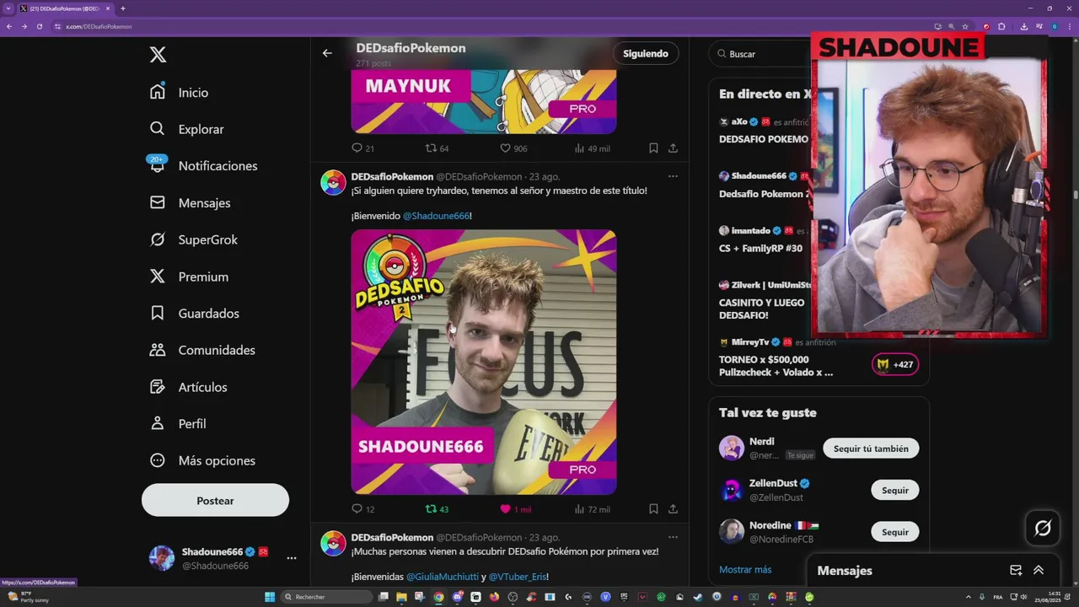This screenshot has width=1079, height=607.
Task: Click new message icon in Mensajes drawer
Action: [x=1016, y=570]
